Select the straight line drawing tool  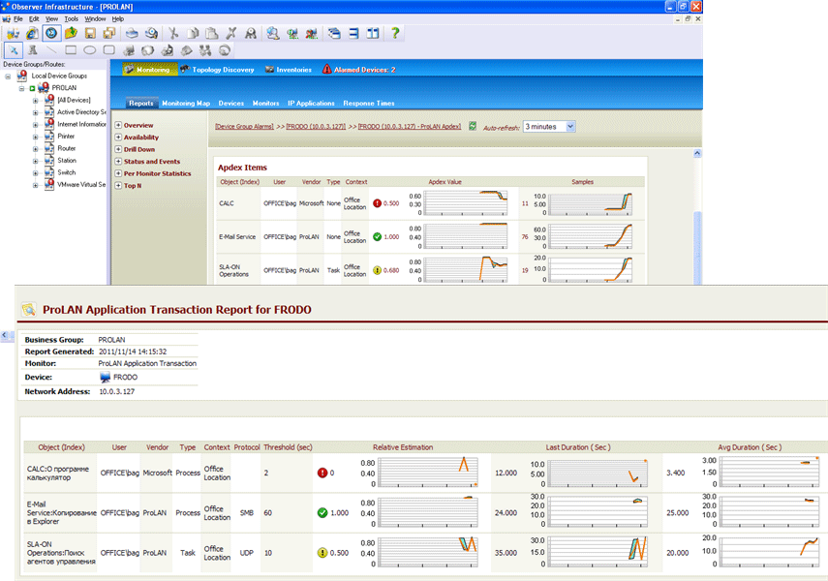51,50
